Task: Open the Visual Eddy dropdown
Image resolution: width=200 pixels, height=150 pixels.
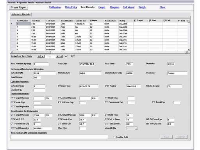Action: tap(136, 129)
